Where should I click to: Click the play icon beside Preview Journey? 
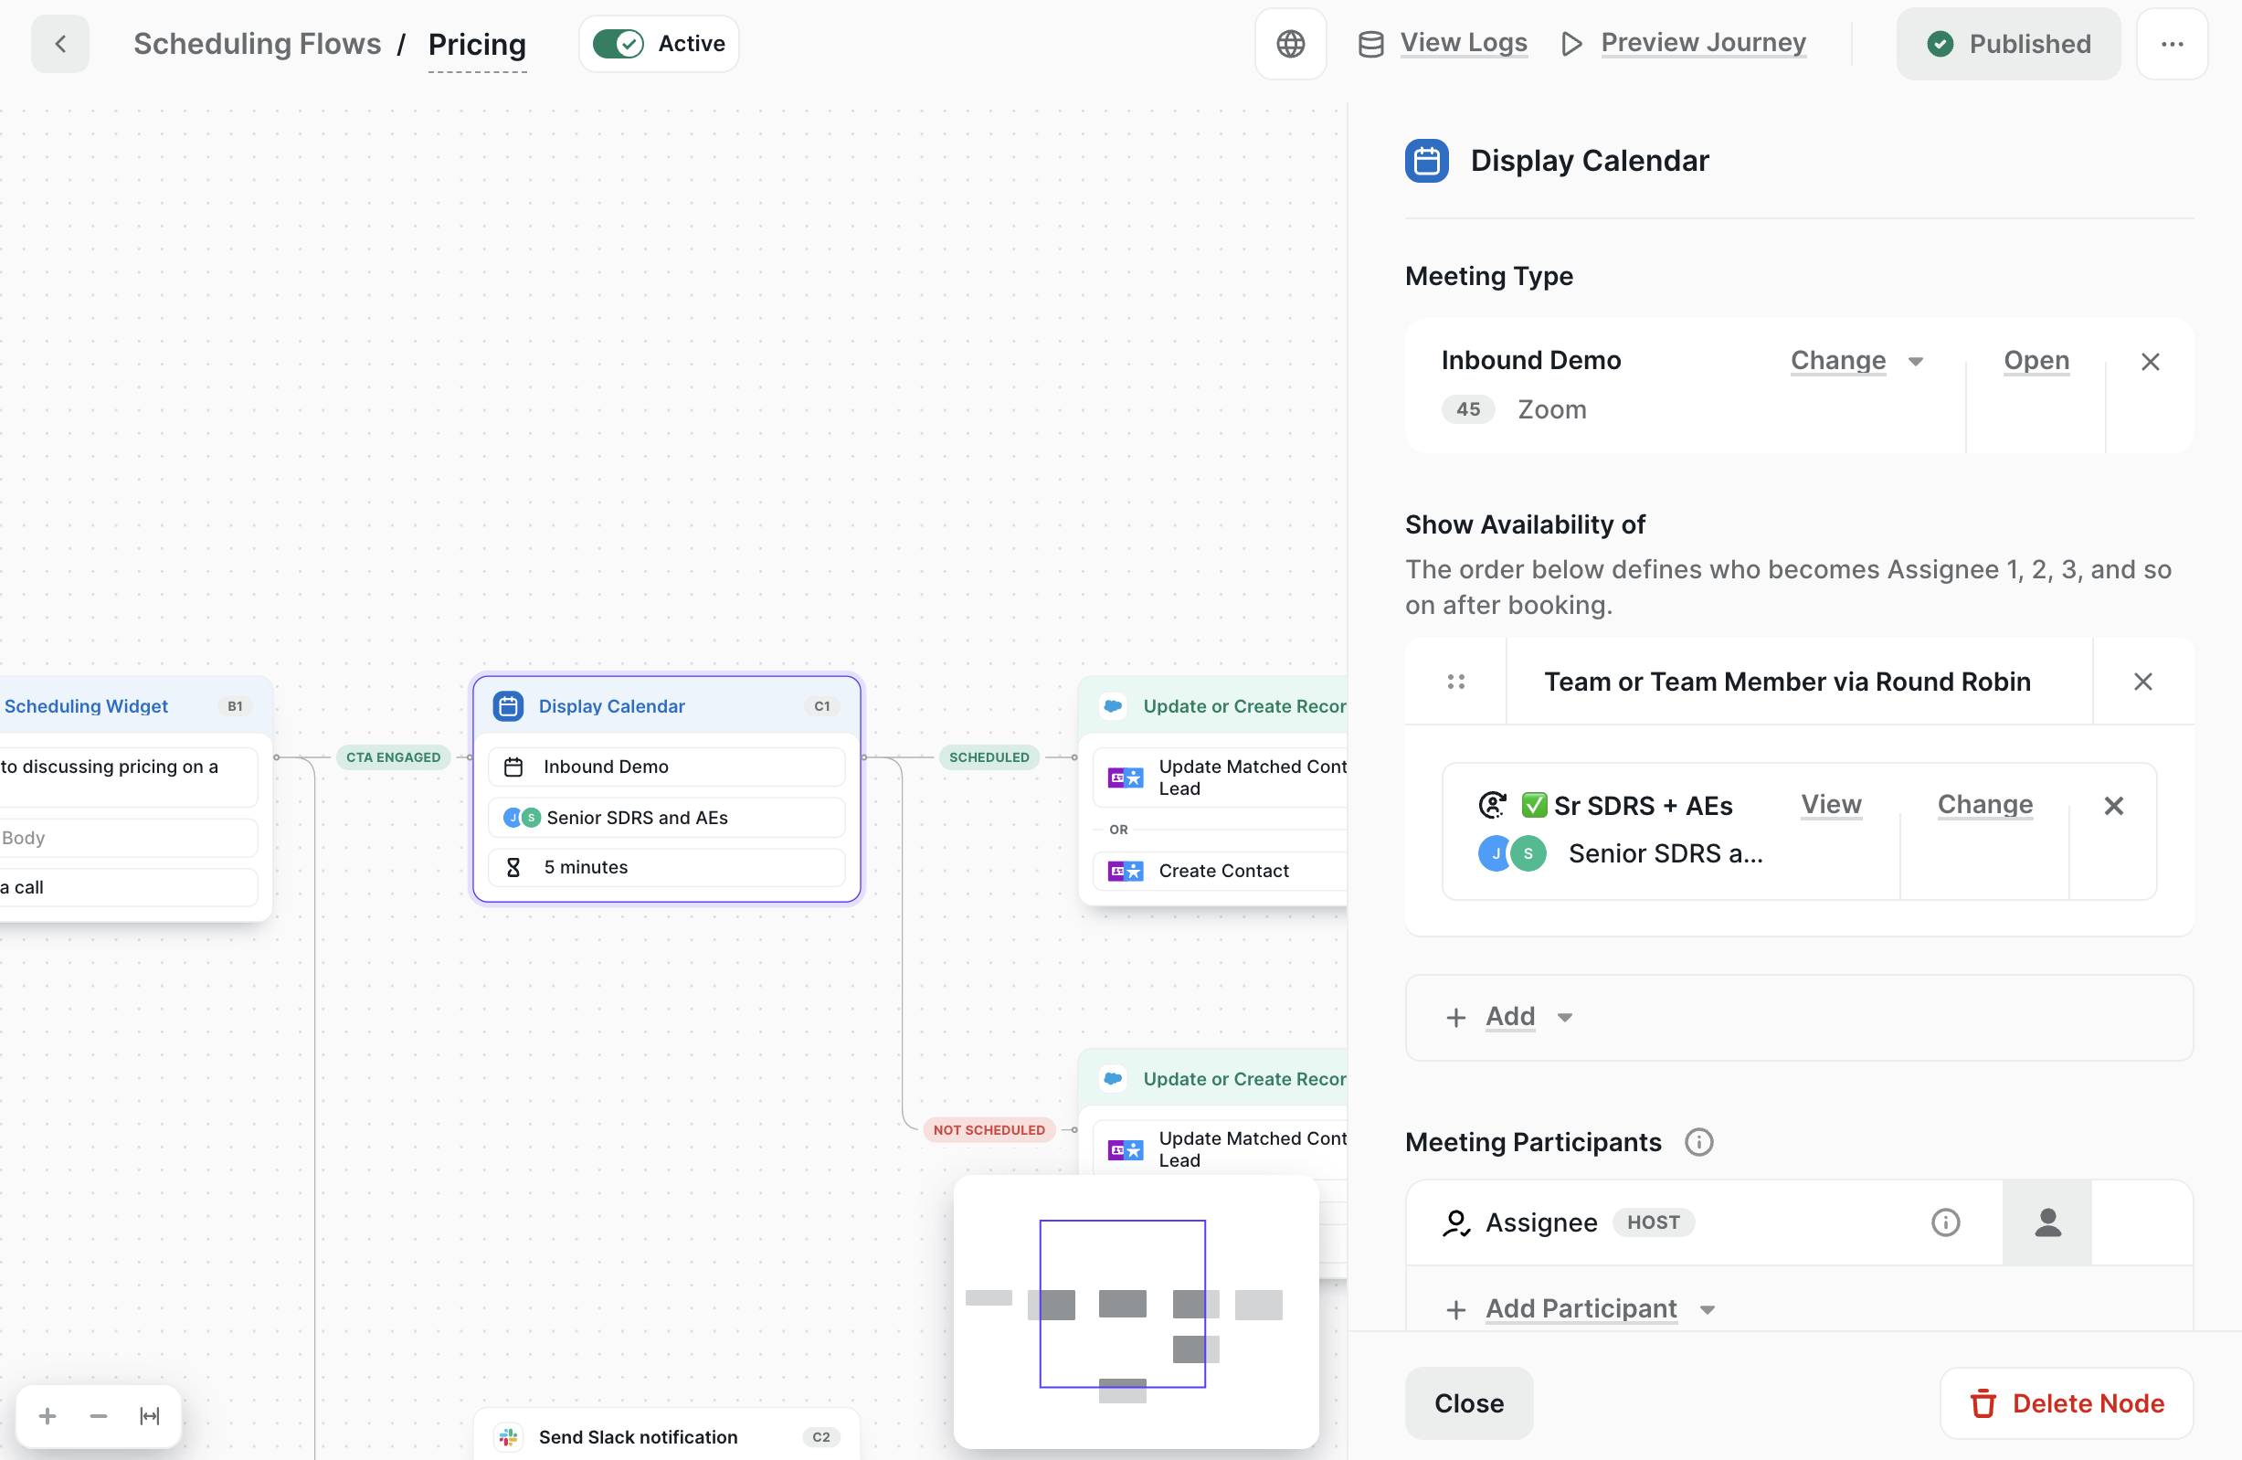tap(1571, 44)
